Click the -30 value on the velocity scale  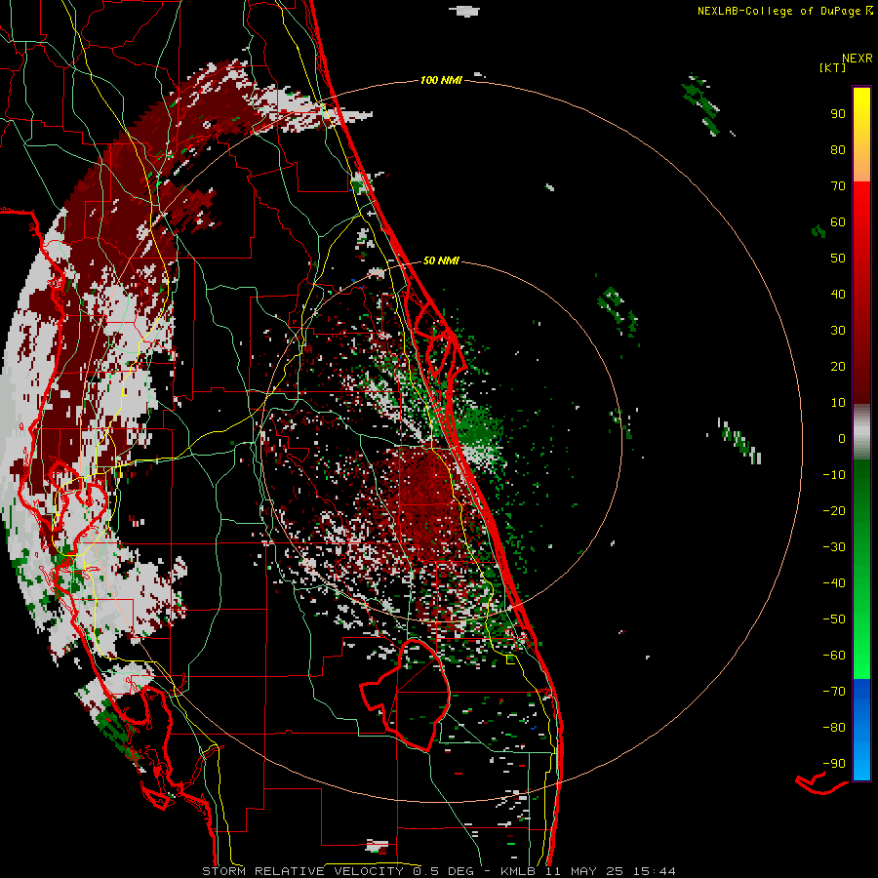(x=834, y=547)
